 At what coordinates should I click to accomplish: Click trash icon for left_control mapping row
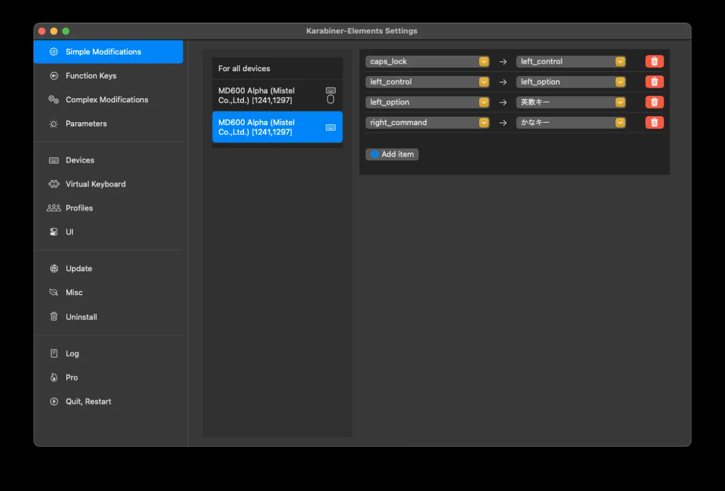pos(654,82)
